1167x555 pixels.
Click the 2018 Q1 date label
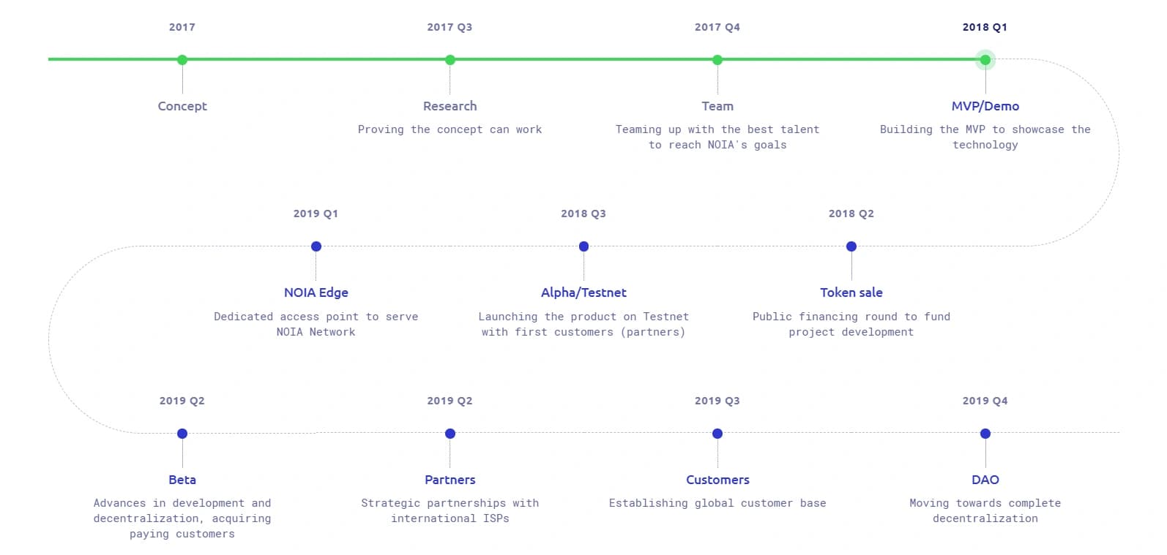(x=985, y=27)
